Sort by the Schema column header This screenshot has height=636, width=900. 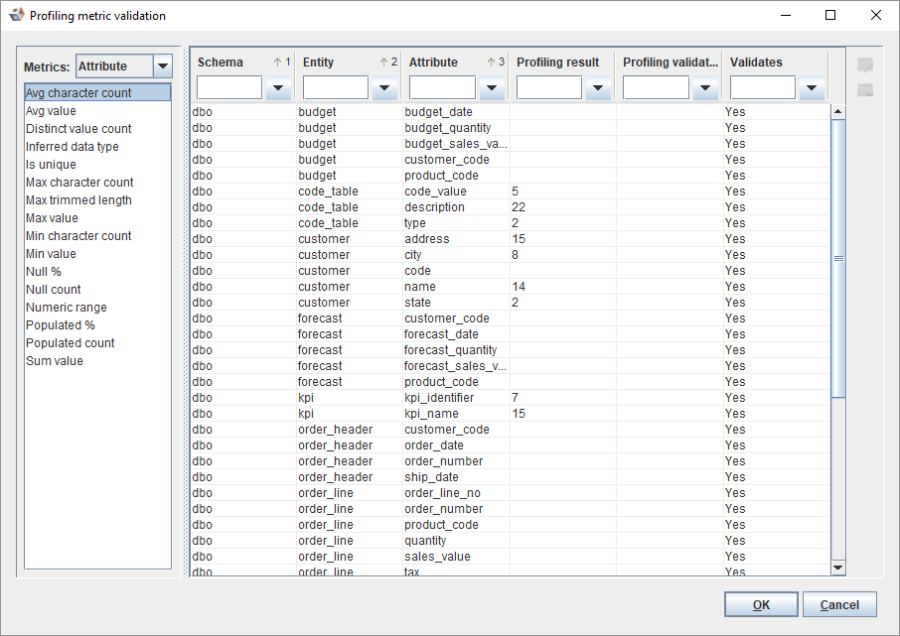coord(221,63)
